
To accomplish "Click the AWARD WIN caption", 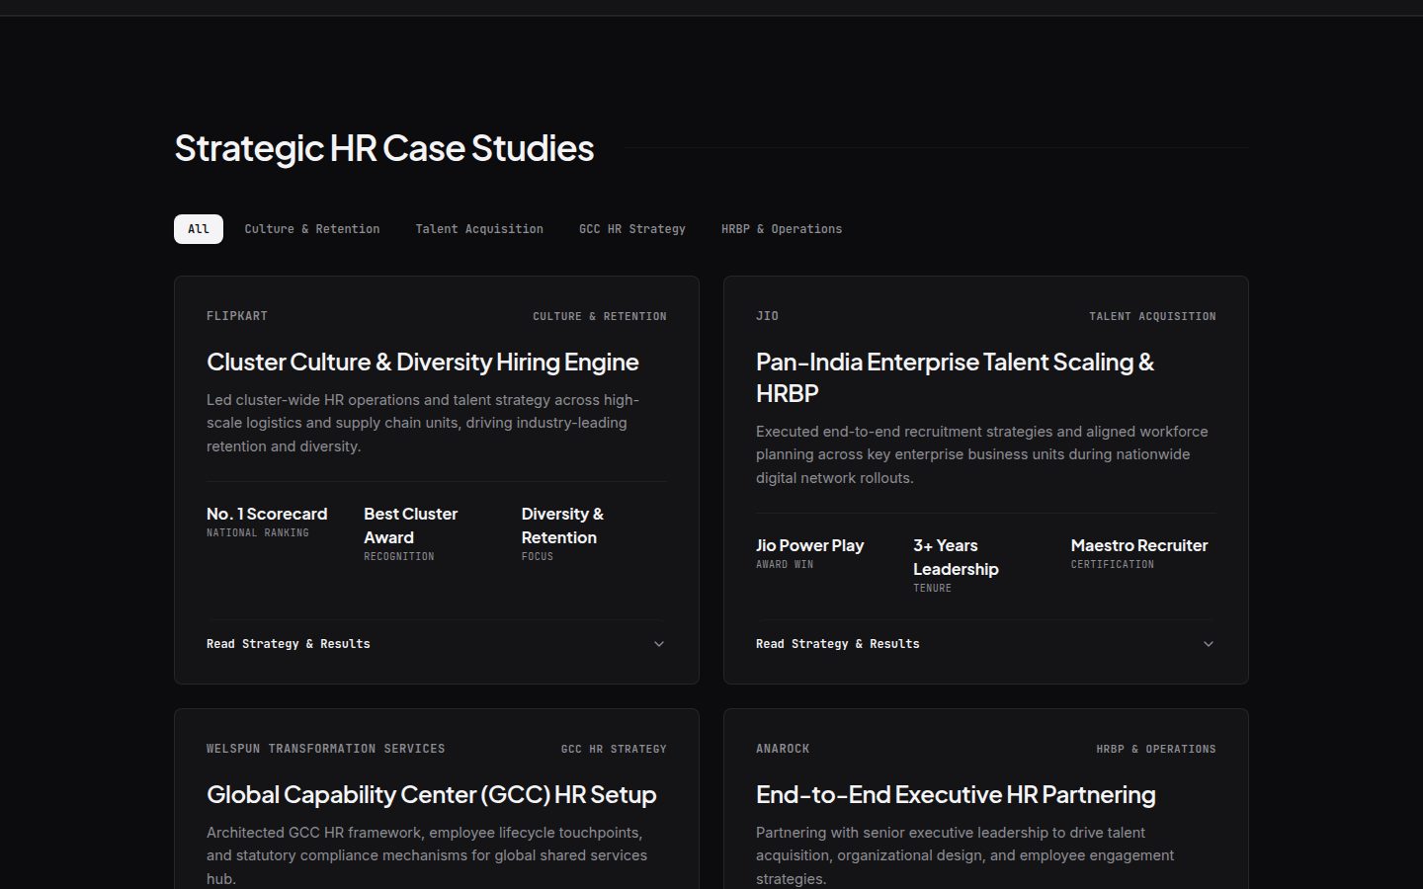I will (x=785, y=565).
